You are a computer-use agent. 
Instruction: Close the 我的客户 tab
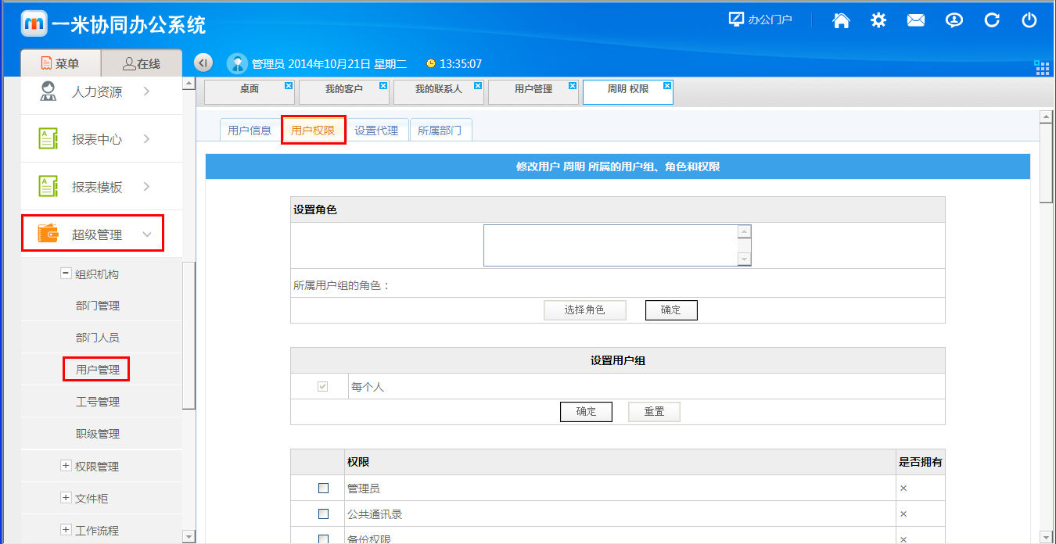[383, 85]
